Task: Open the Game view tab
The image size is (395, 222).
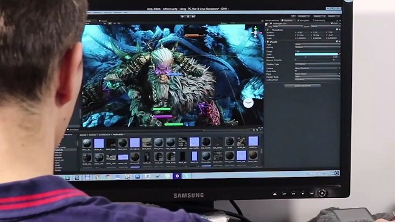Action: tap(103, 21)
